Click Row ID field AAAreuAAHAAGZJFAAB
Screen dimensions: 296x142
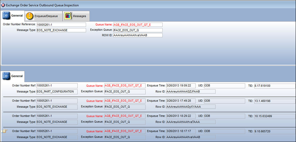(x=191, y=92)
